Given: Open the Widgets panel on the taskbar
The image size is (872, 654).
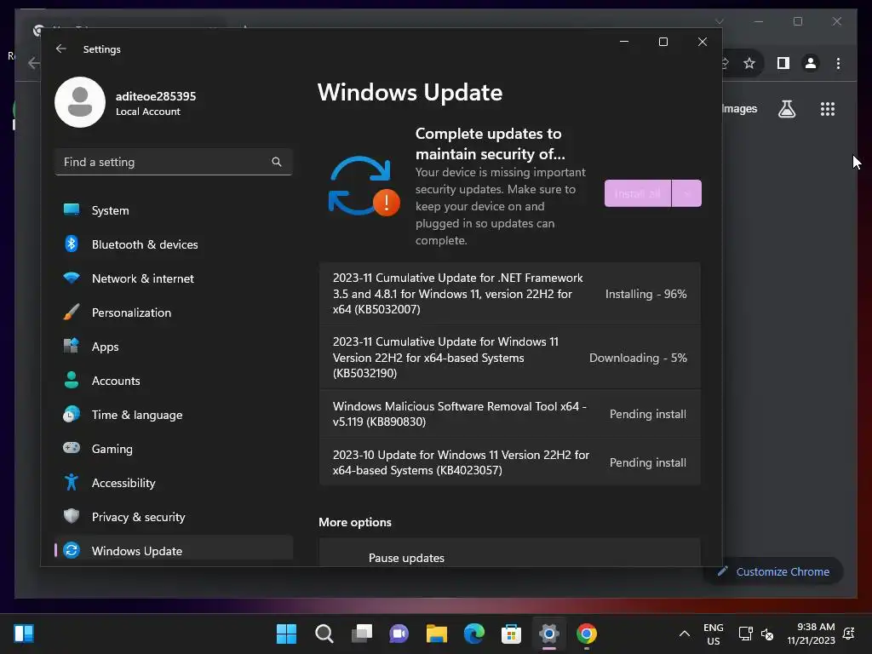Looking at the screenshot, I should [24, 634].
